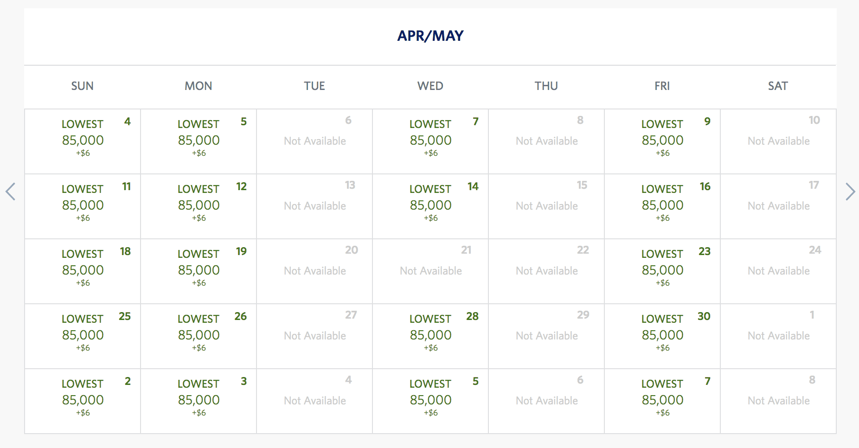Choose the April 7 award price cell

tap(430, 141)
